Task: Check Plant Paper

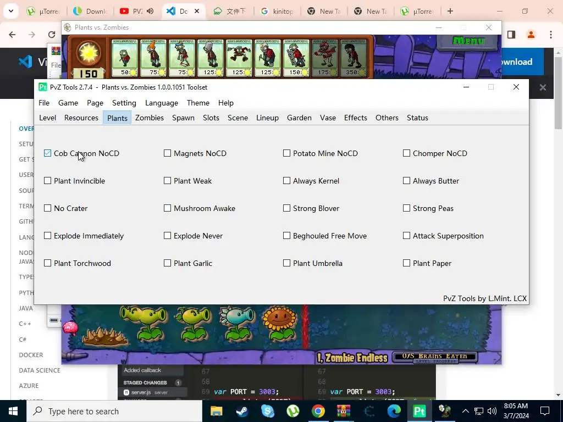Action: [406, 263]
